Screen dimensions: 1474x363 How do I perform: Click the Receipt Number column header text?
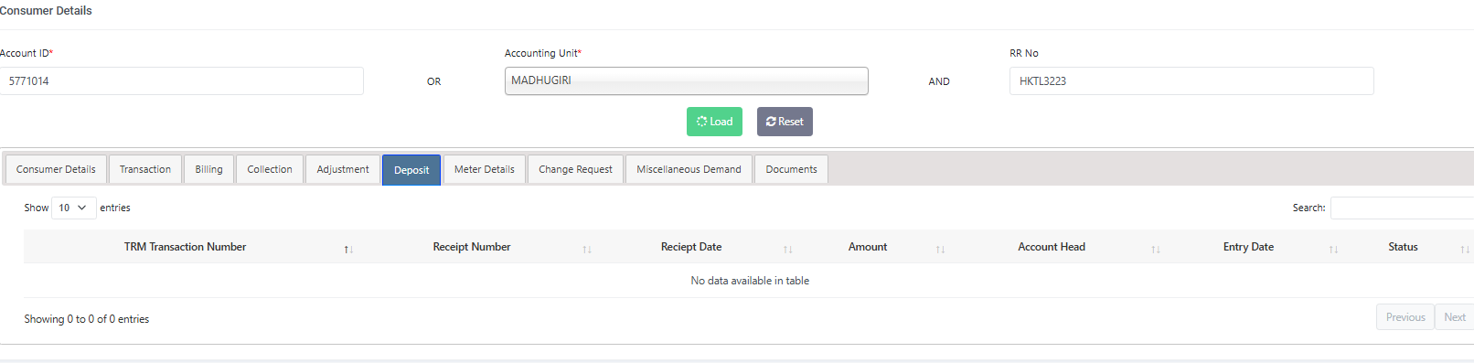(472, 247)
